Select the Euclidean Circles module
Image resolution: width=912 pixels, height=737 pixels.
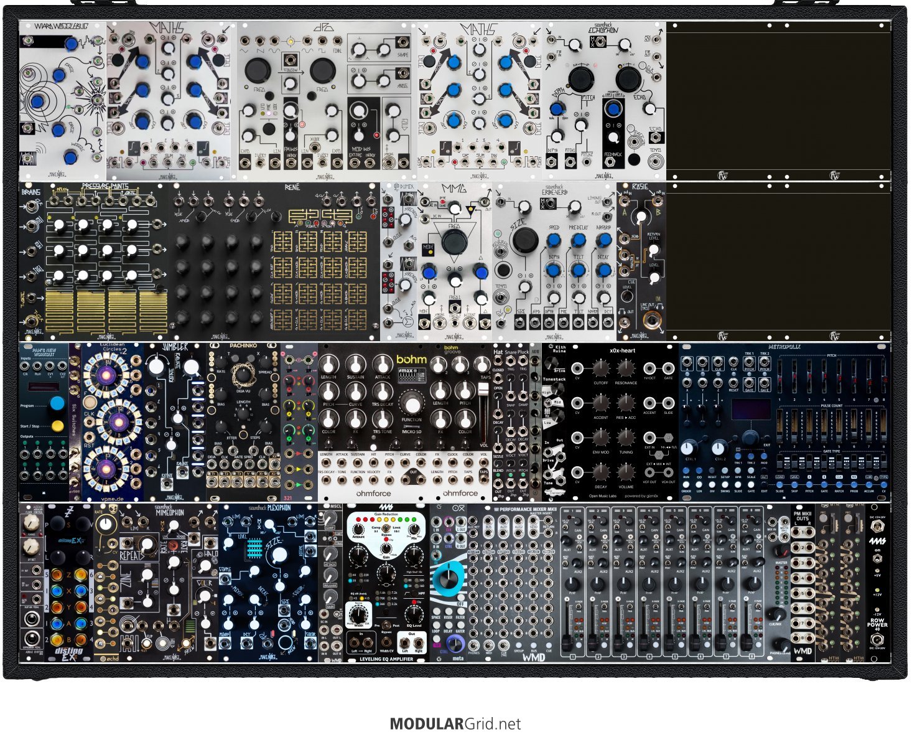pos(113,422)
